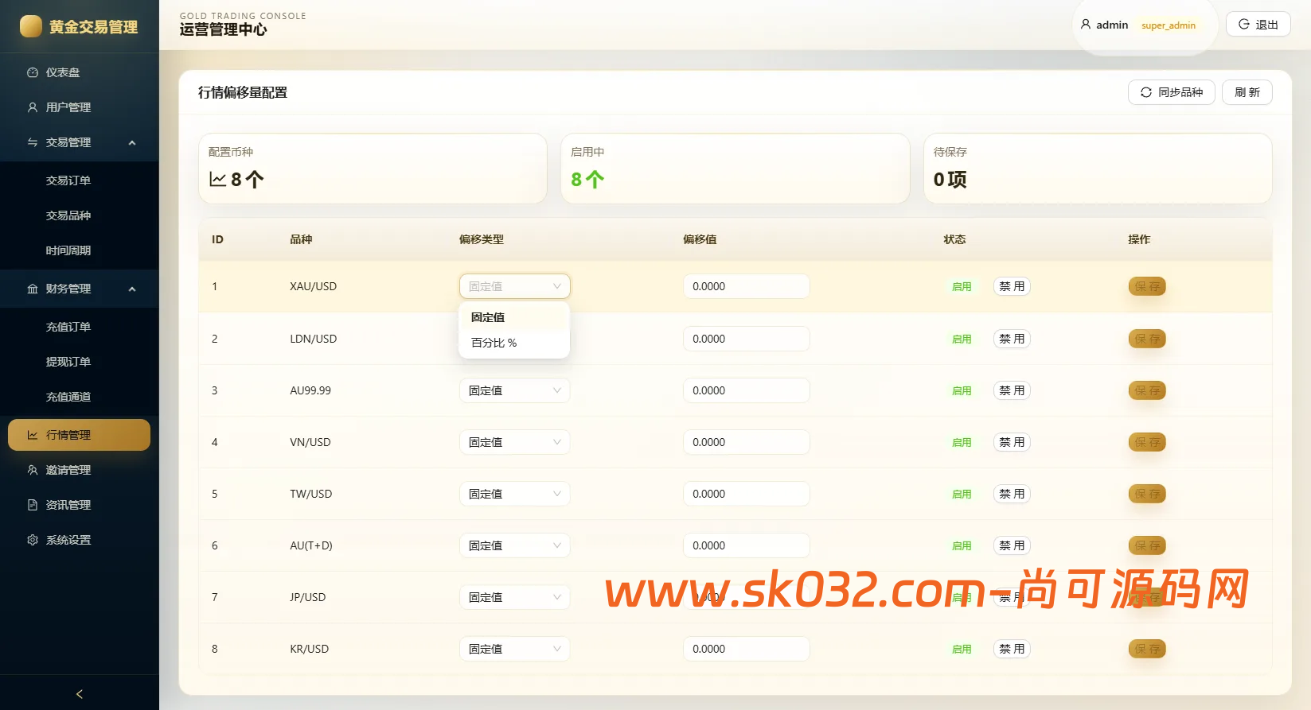This screenshot has width=1311, height=710.
Task: Focus offset value field for AU(T+D)
Action: click(747, 545)
